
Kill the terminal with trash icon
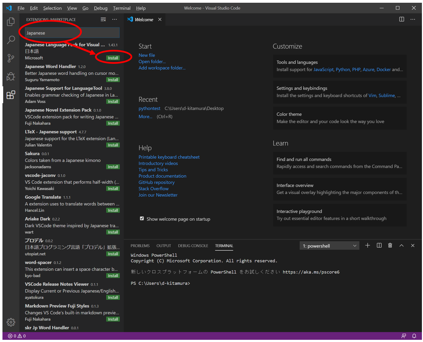pos(390,245)
